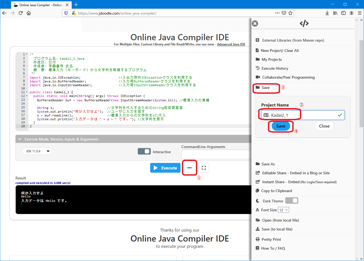Toggle the browser sidebar view
The width and height of the screenshot is (364, 261).
(x=343, y=13)
